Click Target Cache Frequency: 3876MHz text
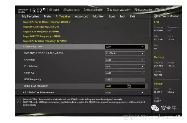Screen dimensions: 187x123 (x=41, y=32)
